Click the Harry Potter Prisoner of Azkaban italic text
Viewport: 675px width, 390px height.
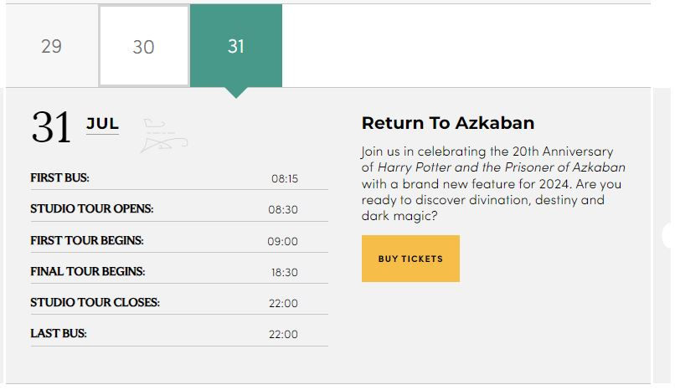502,167
